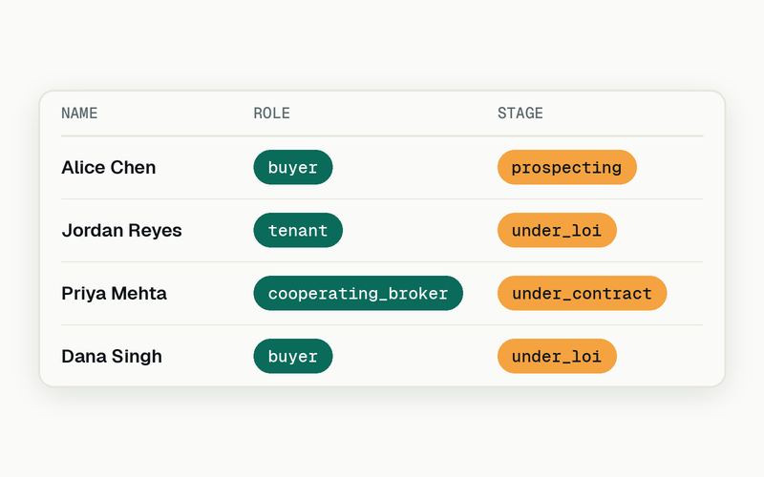Image resolution: width=764 pixels, height=477 pixels.
Task: Click the tenant role tag
Action: pos(298,230)
